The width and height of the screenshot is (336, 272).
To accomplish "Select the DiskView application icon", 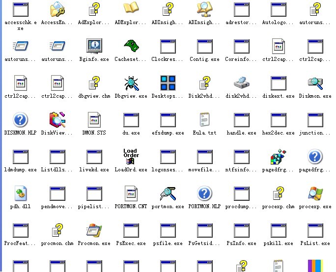I will coord(57,120).
